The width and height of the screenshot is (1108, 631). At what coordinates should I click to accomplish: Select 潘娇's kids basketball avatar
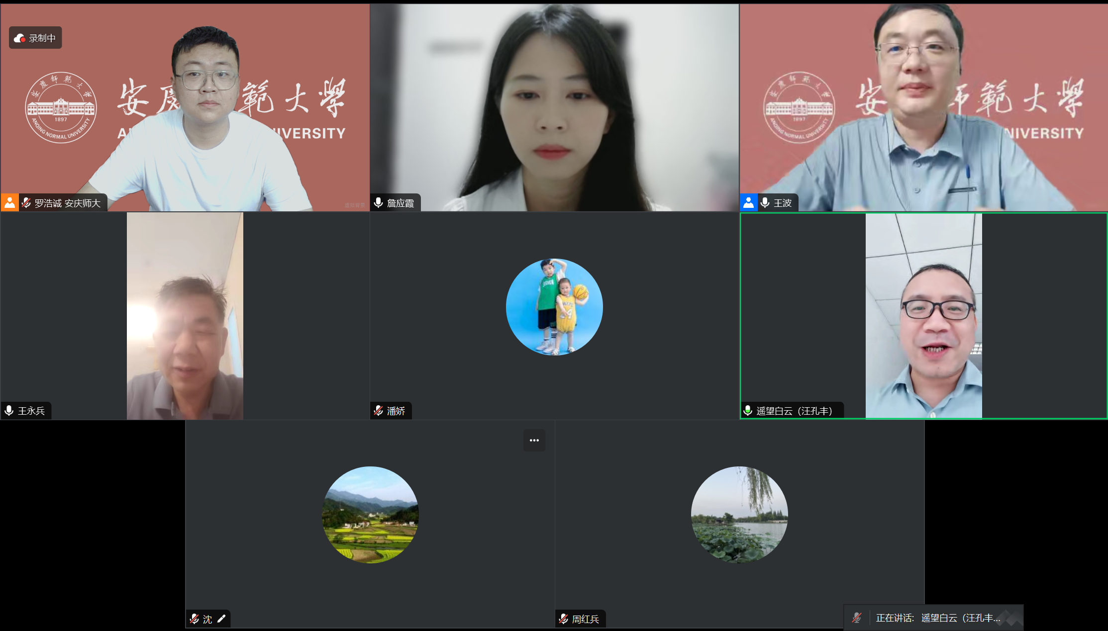tap(554, 307)
